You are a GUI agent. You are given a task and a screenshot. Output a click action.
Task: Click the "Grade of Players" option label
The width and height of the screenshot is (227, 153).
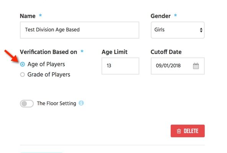(49, 75)
